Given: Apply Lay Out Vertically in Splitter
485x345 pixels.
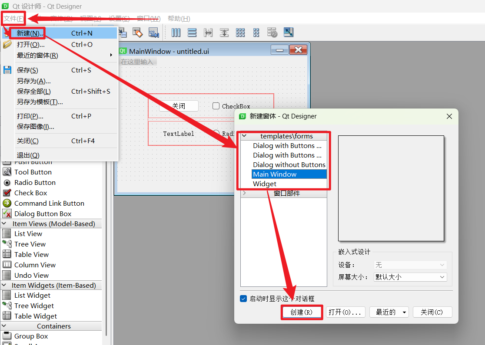Looking at the screenshot, I should (224, 33).
